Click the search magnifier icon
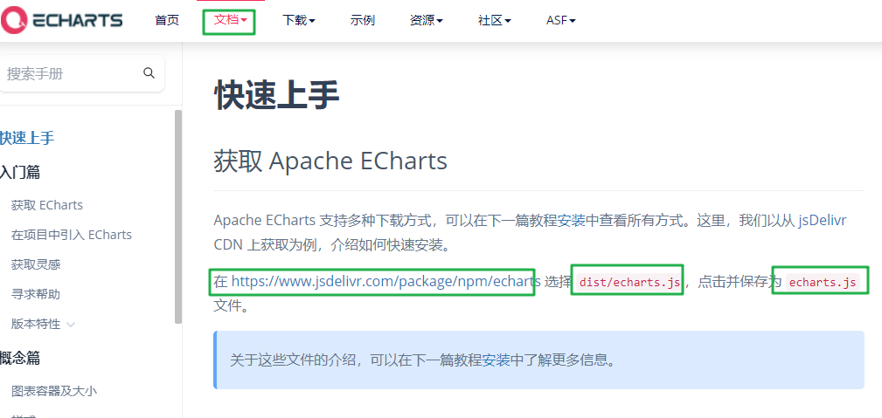Screen dimensions: 882x418 point(149,73)
